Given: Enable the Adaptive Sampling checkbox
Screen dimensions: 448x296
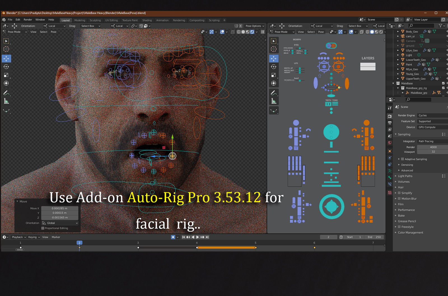Looking at the screenshot, I should [x=403, y=159].
